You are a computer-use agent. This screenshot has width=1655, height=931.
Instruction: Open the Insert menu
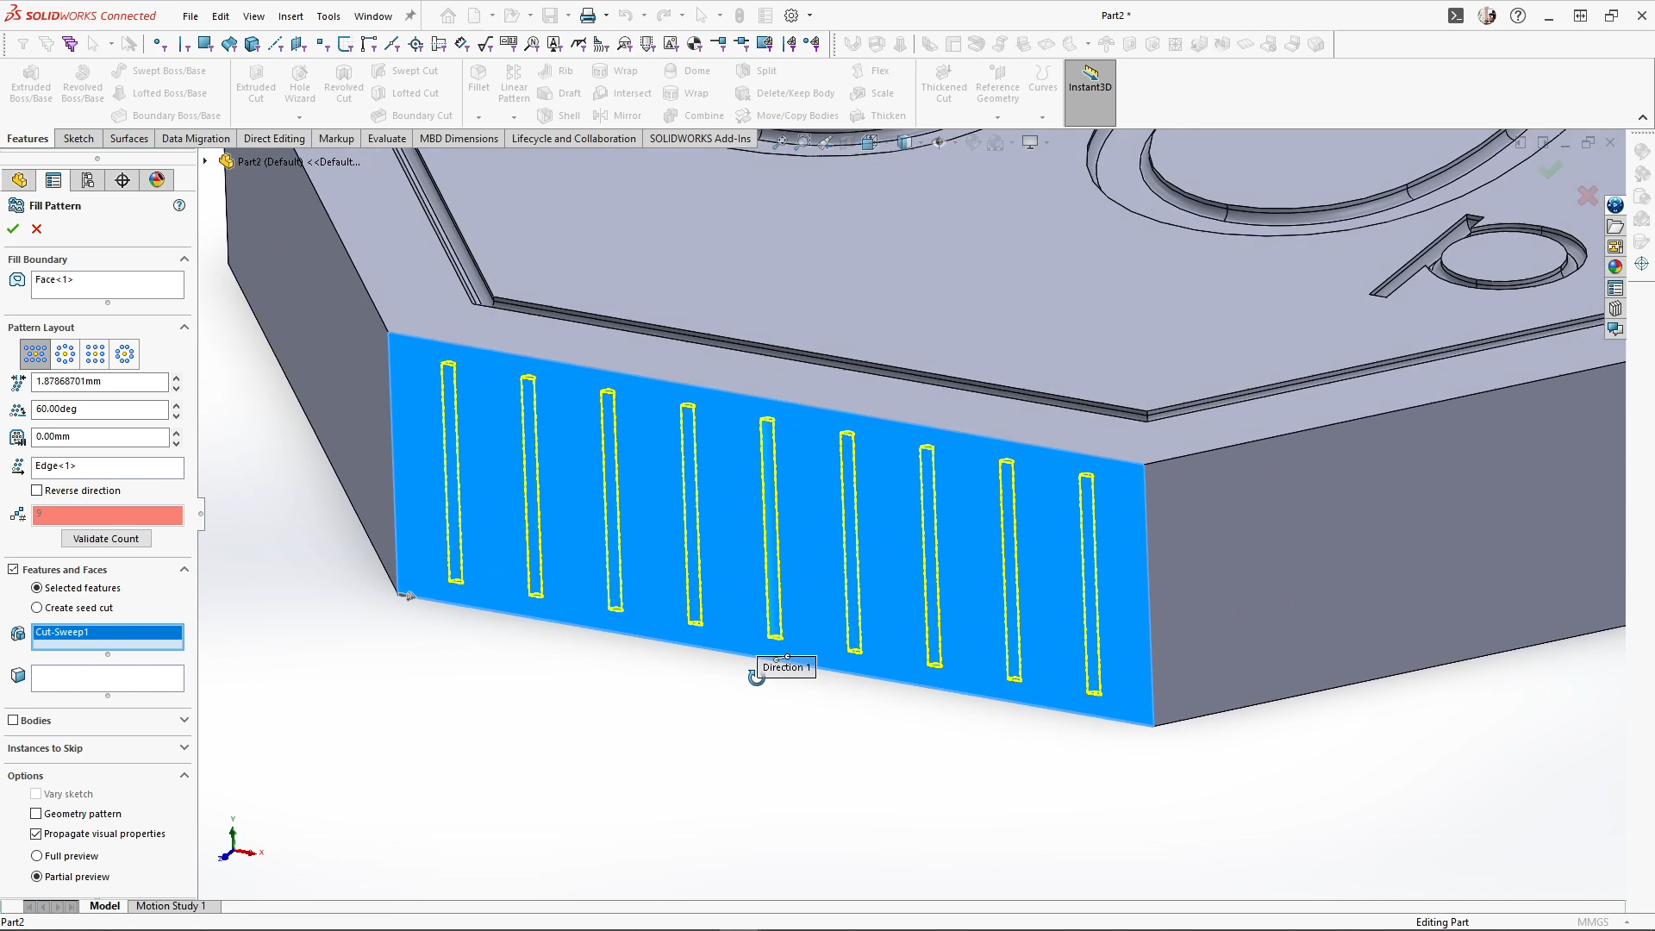(x=290, y=16)
